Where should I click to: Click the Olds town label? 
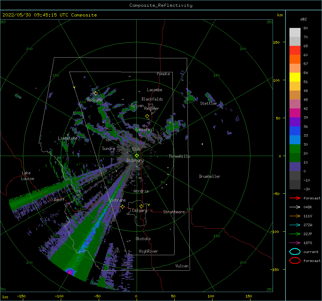click(136, 149)
